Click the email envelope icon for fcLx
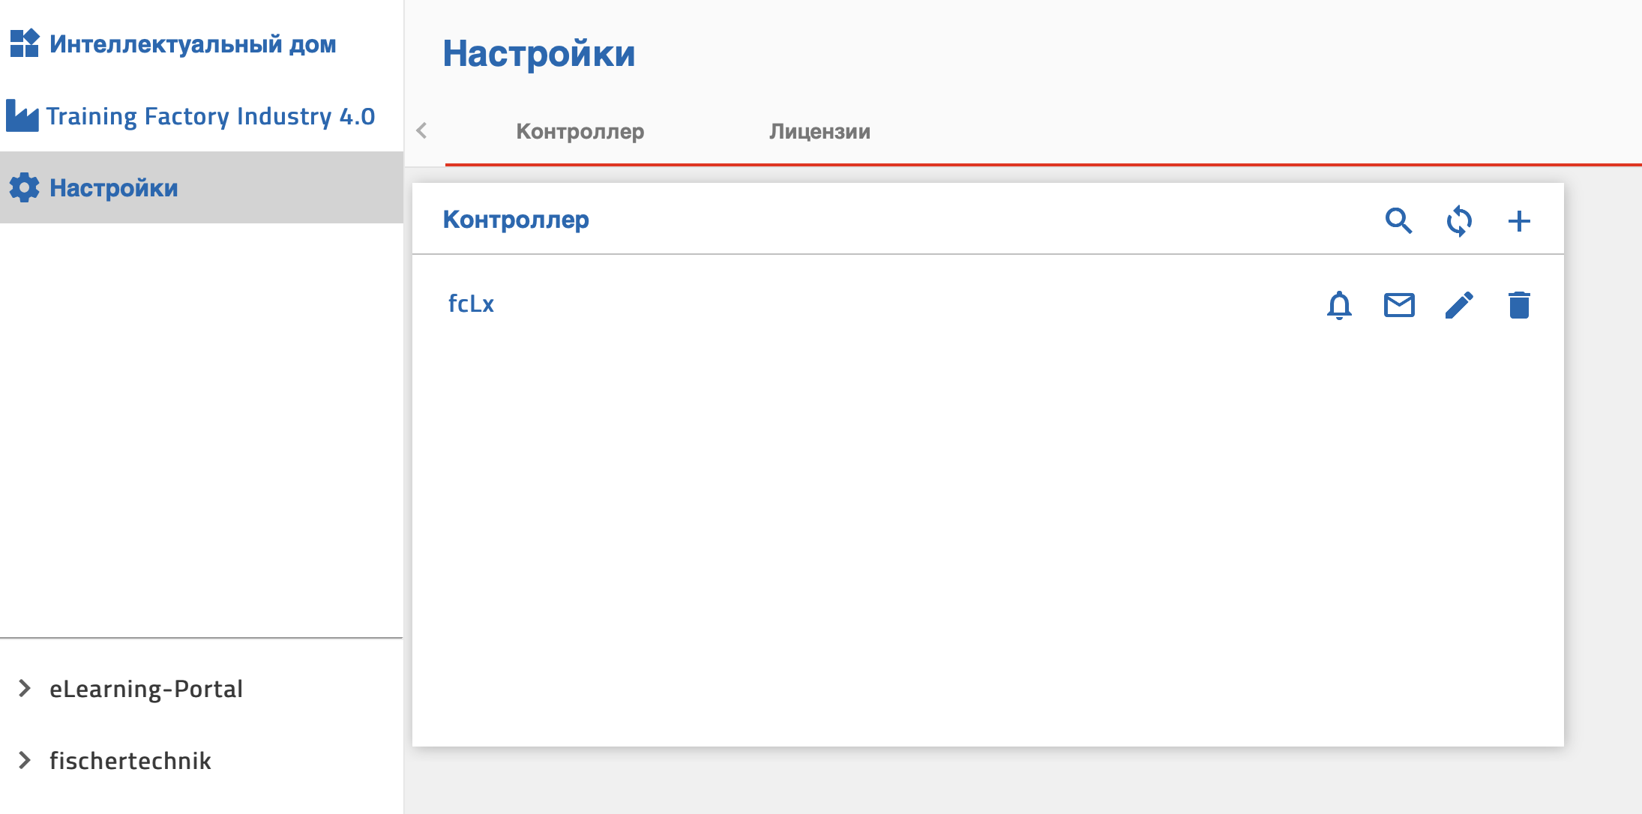Image resolution: width=1642 pixels, height=814 pixels. point(1399,305)
